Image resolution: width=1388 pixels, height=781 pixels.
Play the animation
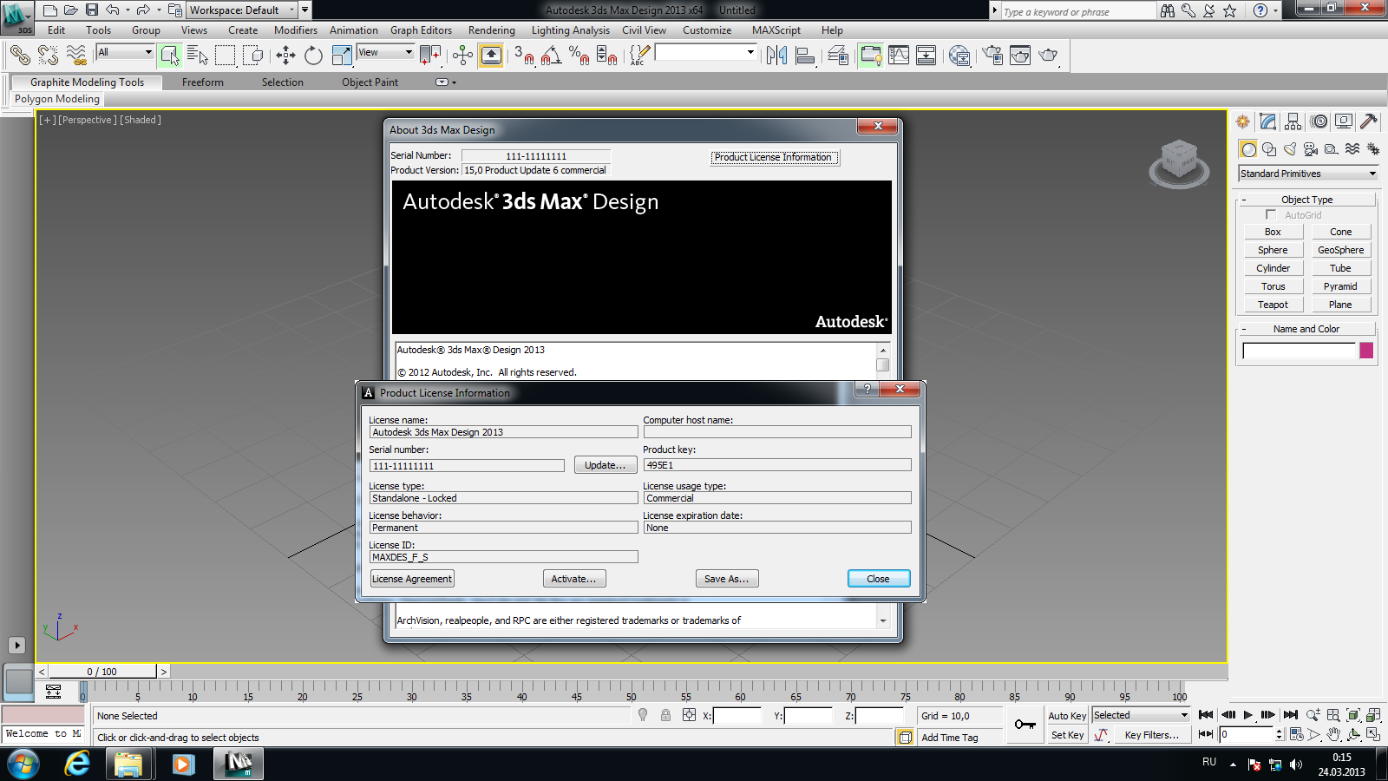[1248, 715]
